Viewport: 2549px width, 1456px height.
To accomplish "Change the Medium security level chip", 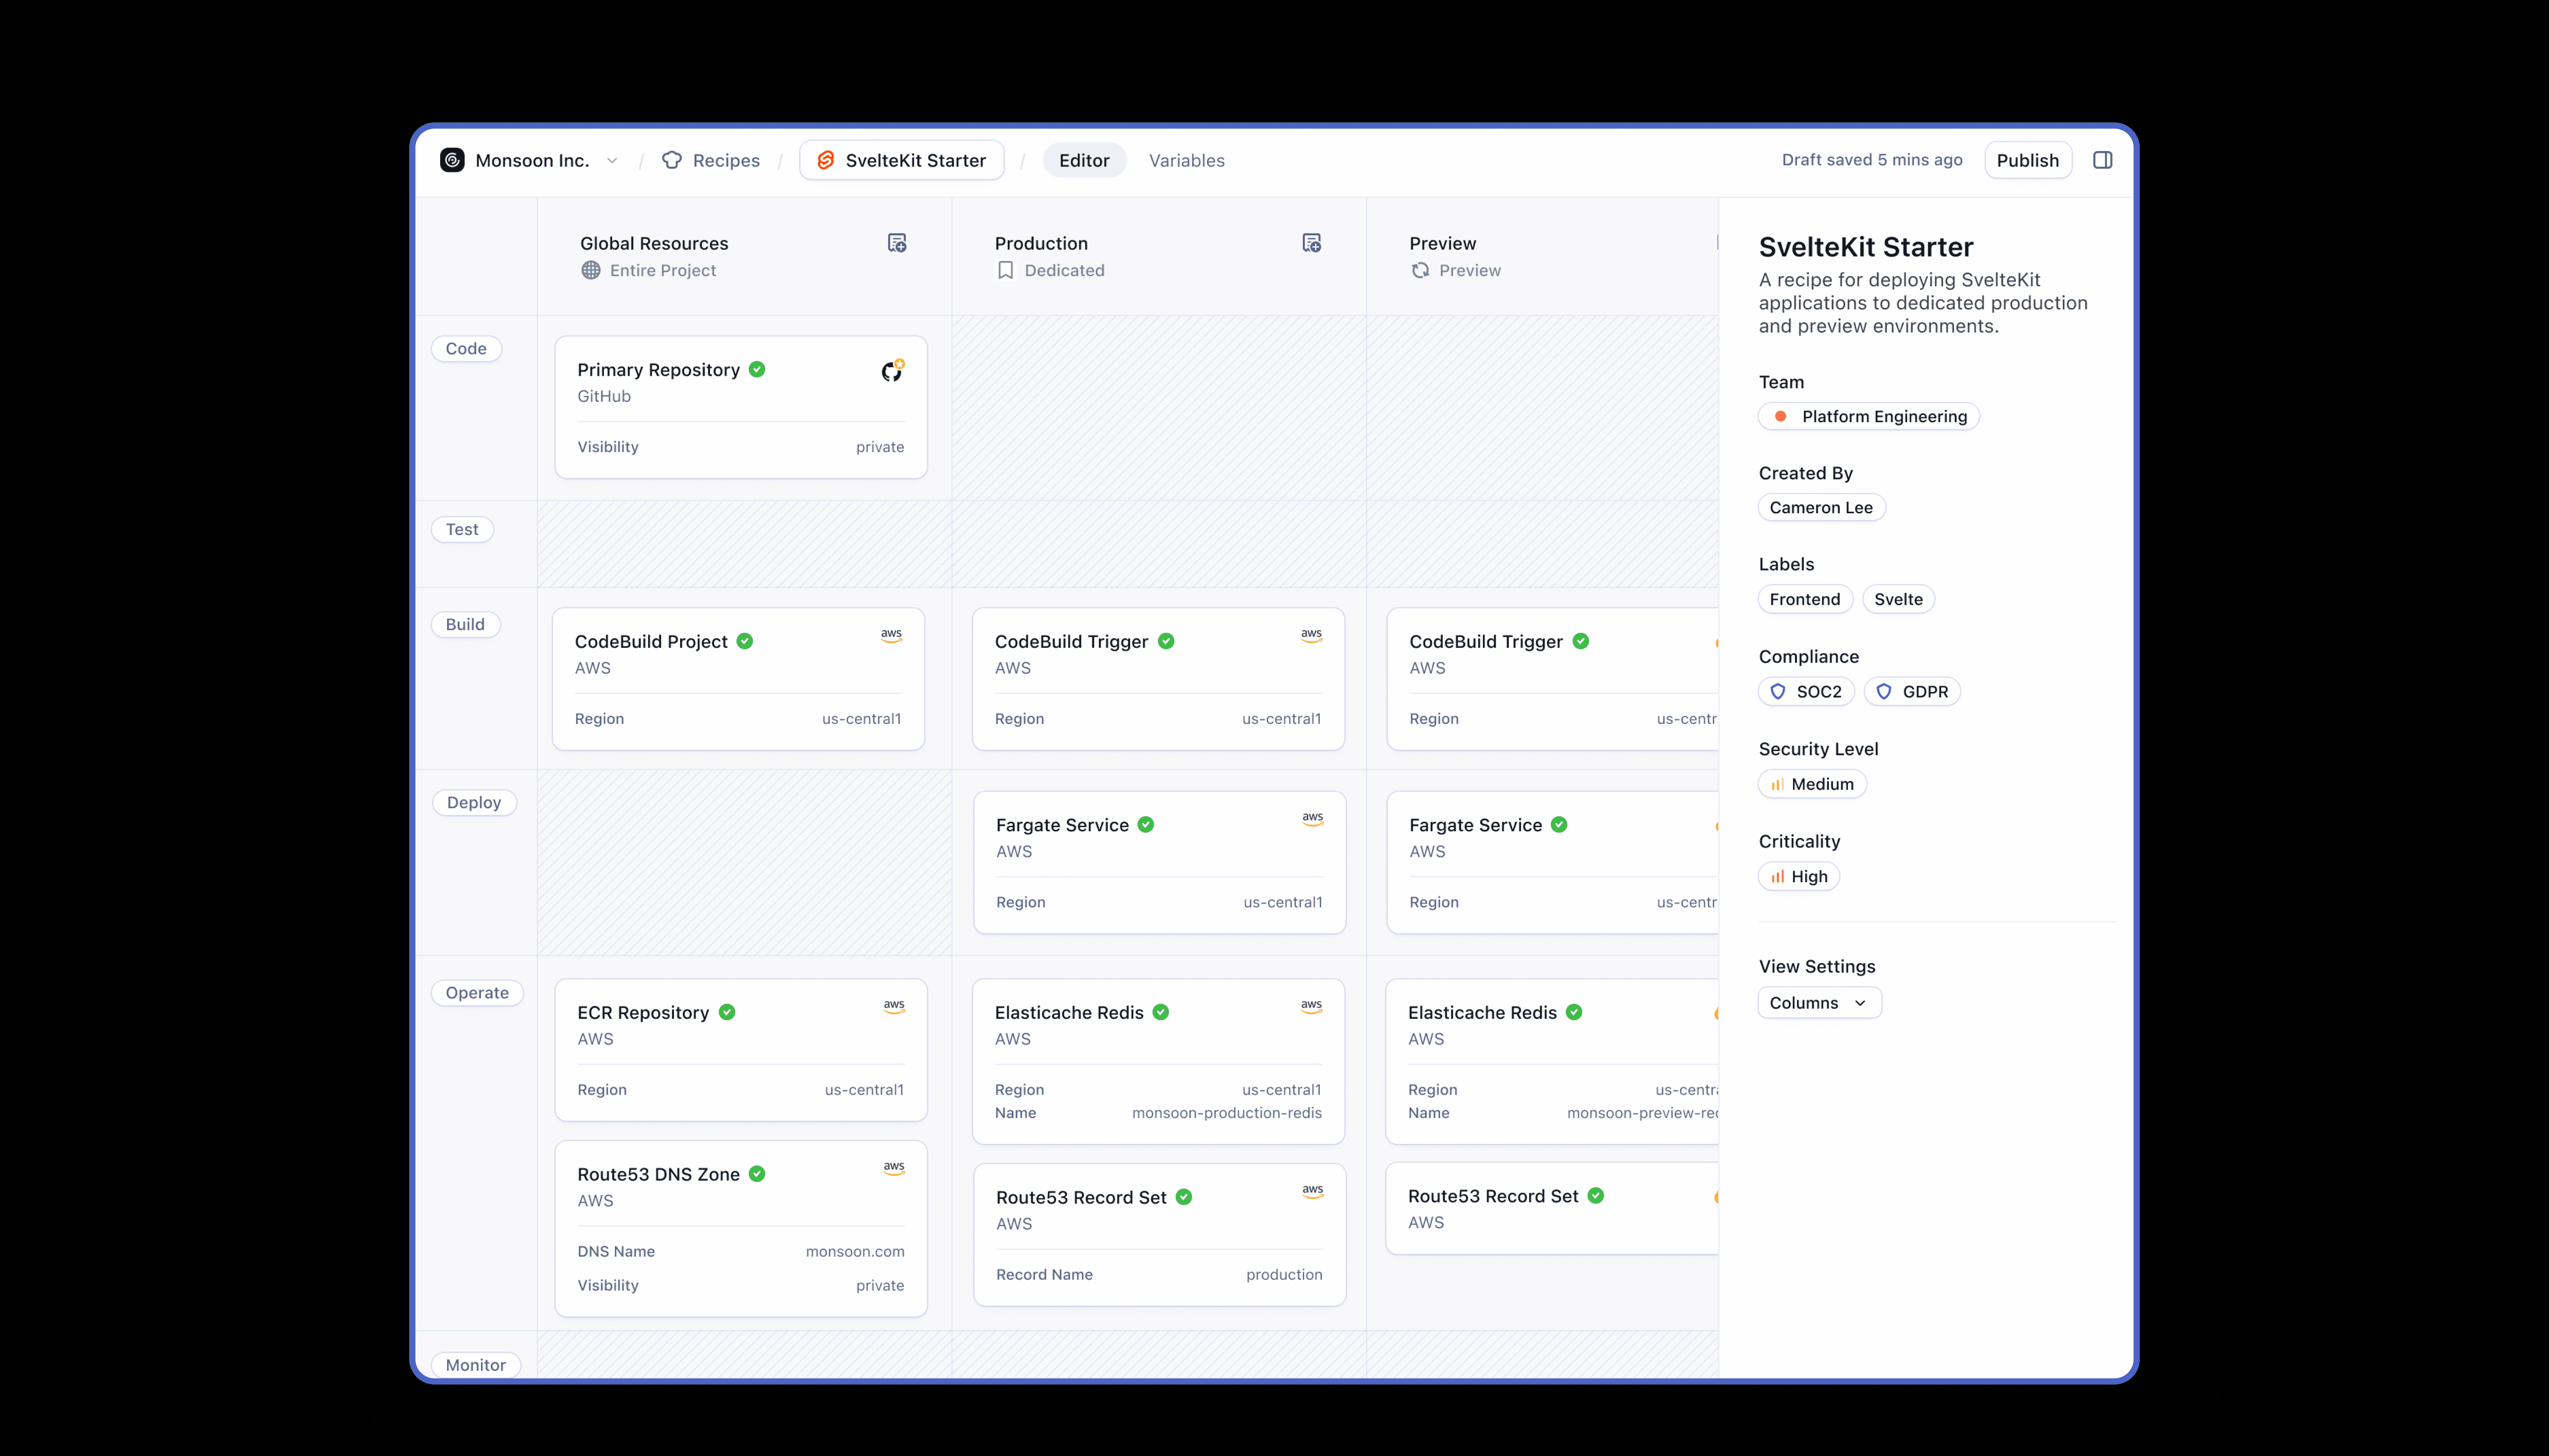I will pos(1813,784).
